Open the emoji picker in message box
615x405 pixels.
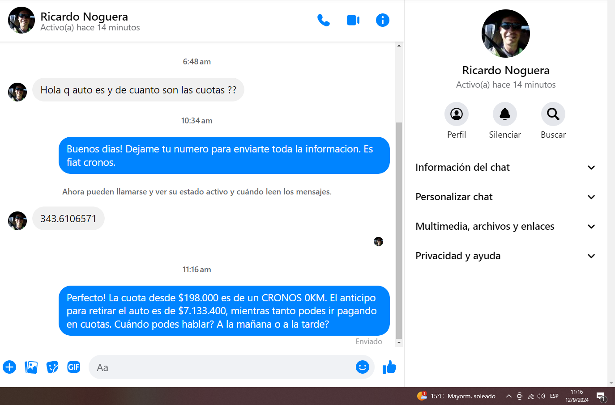362,367
